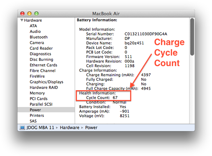Image resolution: width=212 pixels, height=156 pixels.
Task: Click the PCB Lot Code label
Action: (99, 52)
